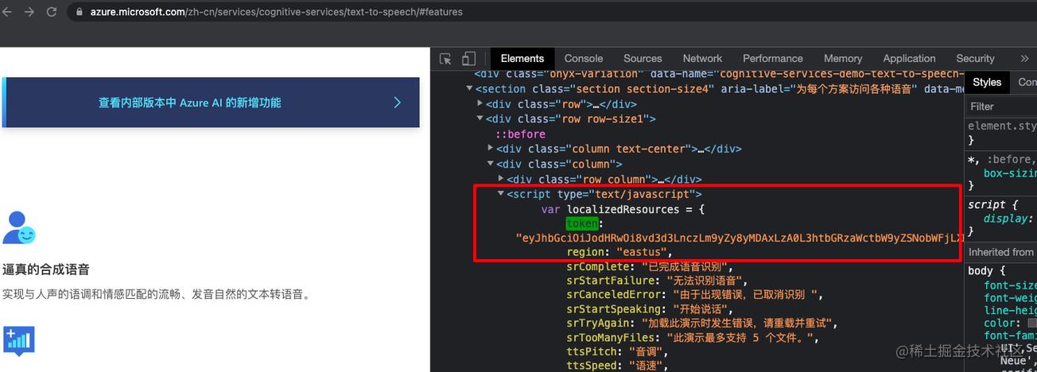
Task: Expand the div class="row" node
Action: point(480,104)
